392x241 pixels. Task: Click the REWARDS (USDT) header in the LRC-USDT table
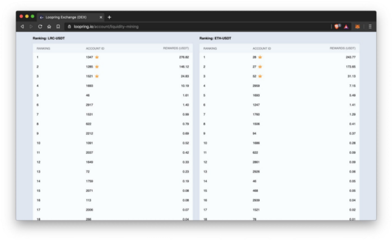(176, 48)
